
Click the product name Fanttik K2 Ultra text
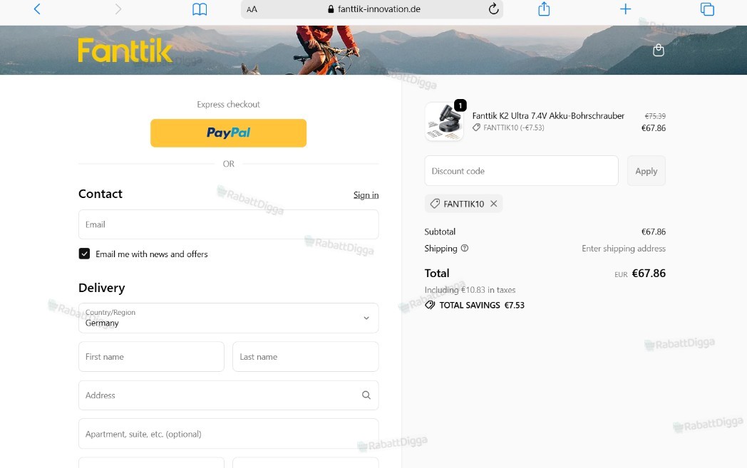(548, 115)
